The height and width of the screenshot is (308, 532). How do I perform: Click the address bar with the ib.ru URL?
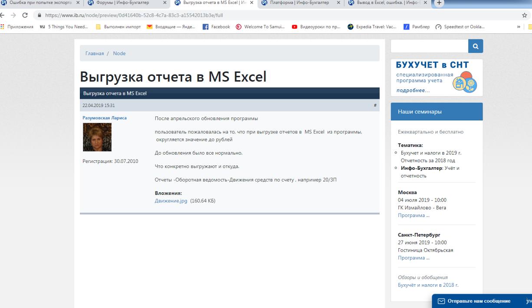point(278,15)
